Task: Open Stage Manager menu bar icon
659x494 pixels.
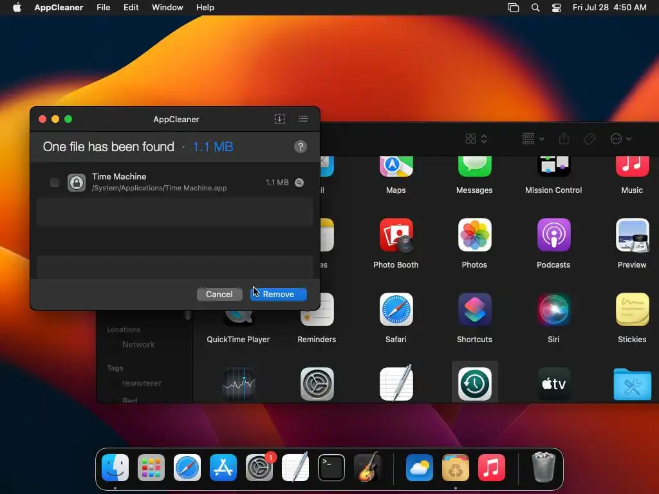Action: [513, 8]
